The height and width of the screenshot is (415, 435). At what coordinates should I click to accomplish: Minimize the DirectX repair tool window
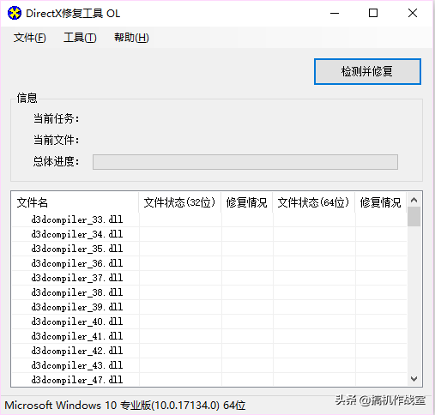click(335, 13)
